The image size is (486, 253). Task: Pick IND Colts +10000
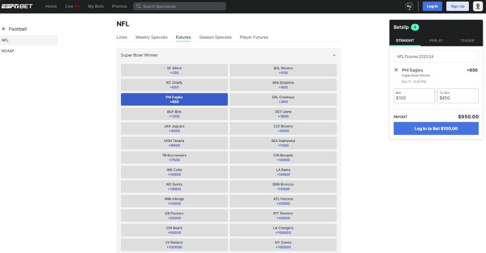tap(174, 172)
